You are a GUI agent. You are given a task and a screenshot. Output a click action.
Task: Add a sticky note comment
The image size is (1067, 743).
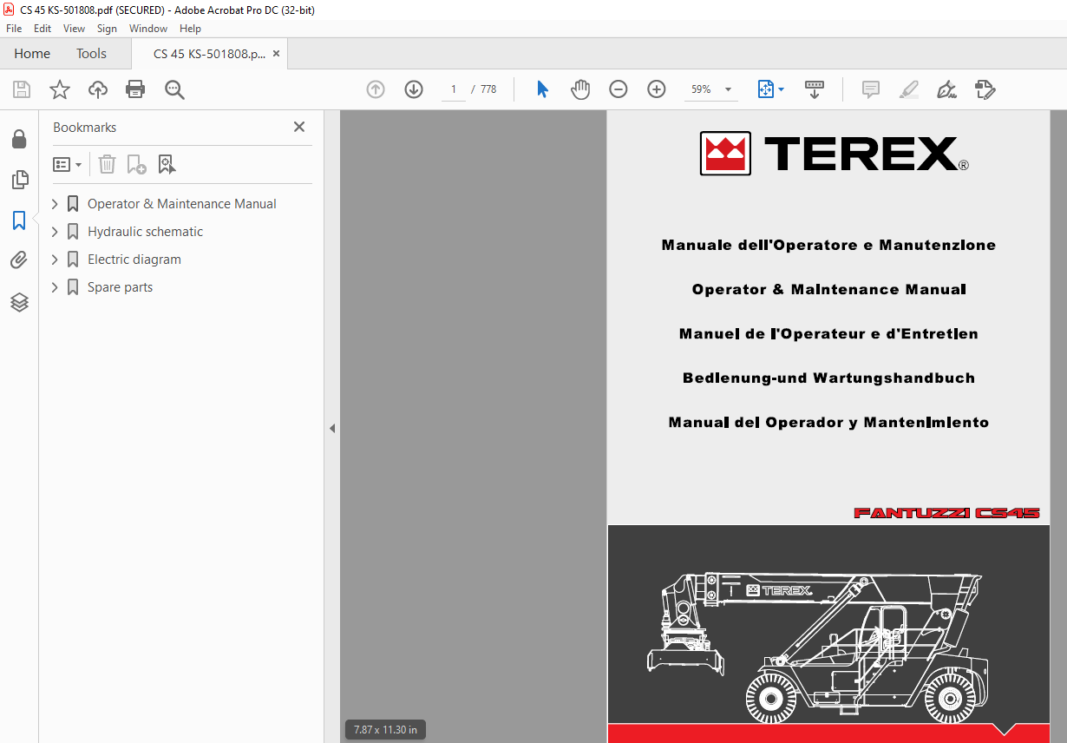click(871, 89)
